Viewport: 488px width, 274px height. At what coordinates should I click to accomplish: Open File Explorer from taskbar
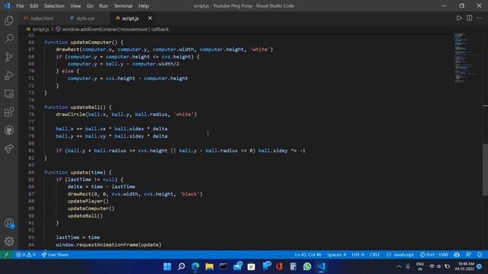[209, 266]
